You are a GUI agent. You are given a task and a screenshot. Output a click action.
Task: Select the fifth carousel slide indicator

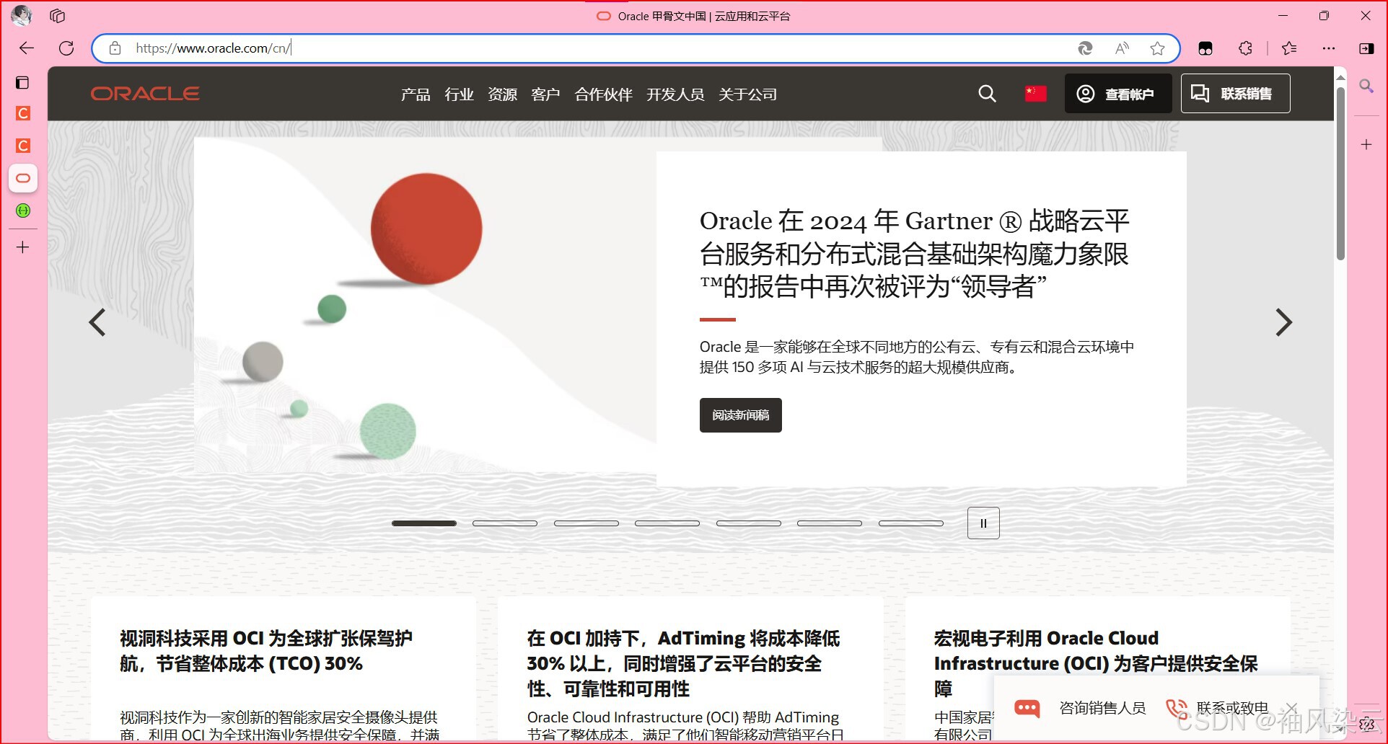click(x=749, y=523)
